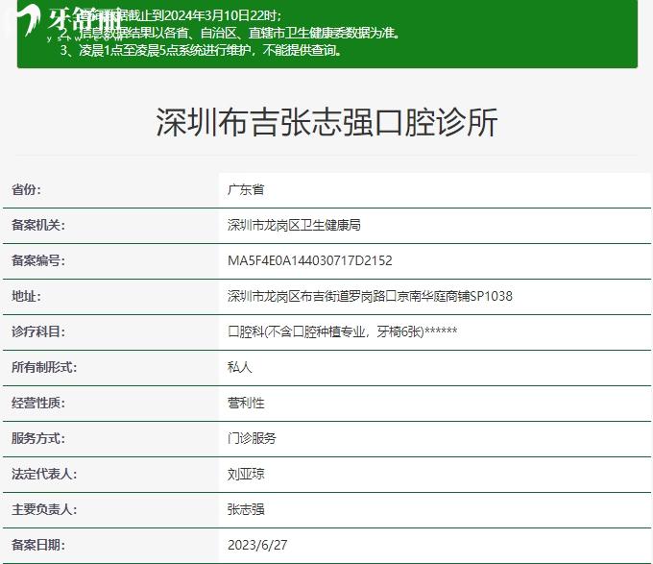Image resolution: width=653 pixels, height=564 pixels.
Task: Click the 所有制形式 label
Action: pyautogui.click(x=44, y=367)
